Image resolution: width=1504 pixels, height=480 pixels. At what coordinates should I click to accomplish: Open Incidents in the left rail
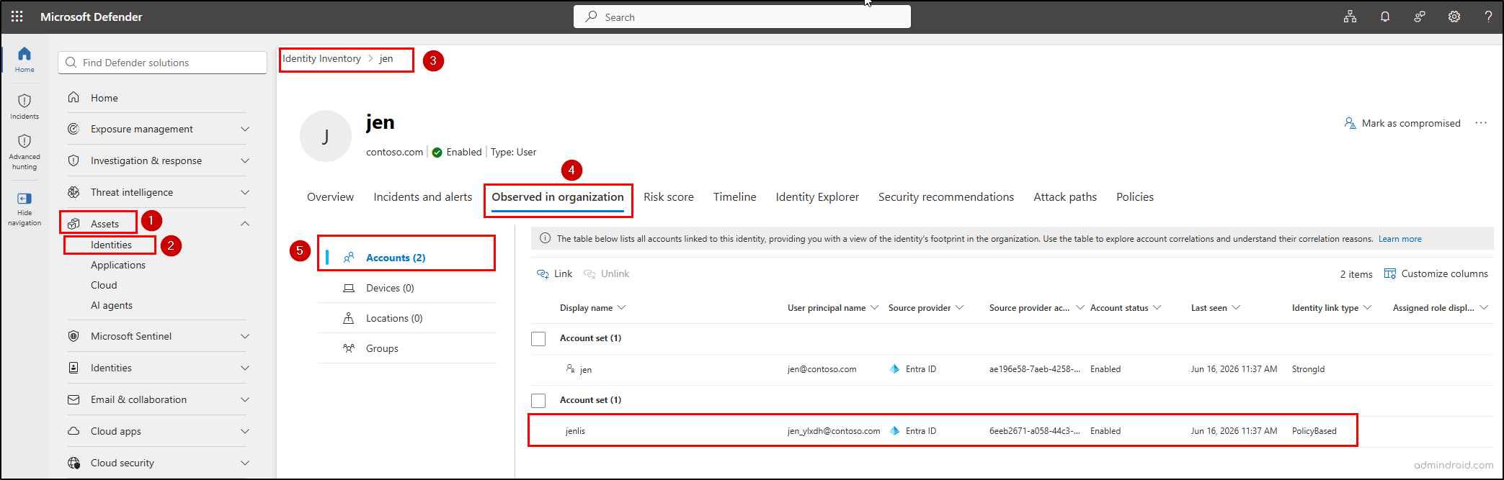pyautogui.click(x=25, y=107)
